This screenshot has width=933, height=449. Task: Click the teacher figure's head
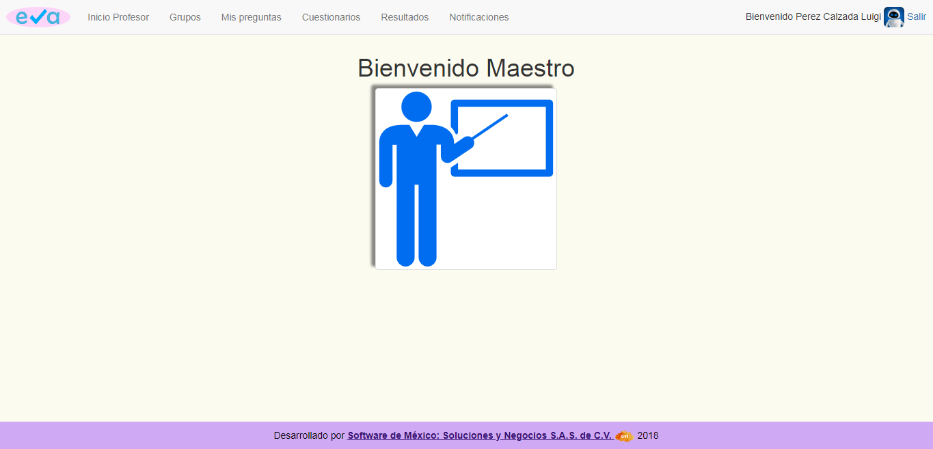click(416, 107)
